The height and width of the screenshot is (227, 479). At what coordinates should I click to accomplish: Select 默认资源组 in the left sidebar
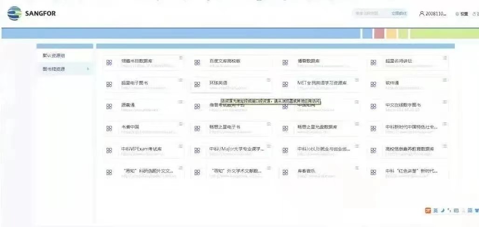54,55
